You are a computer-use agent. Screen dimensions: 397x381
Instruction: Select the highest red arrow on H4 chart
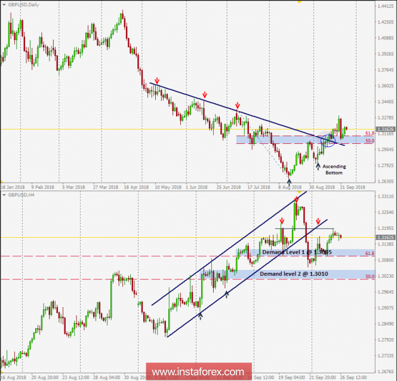pyautogui.click(x=297, y=199)
